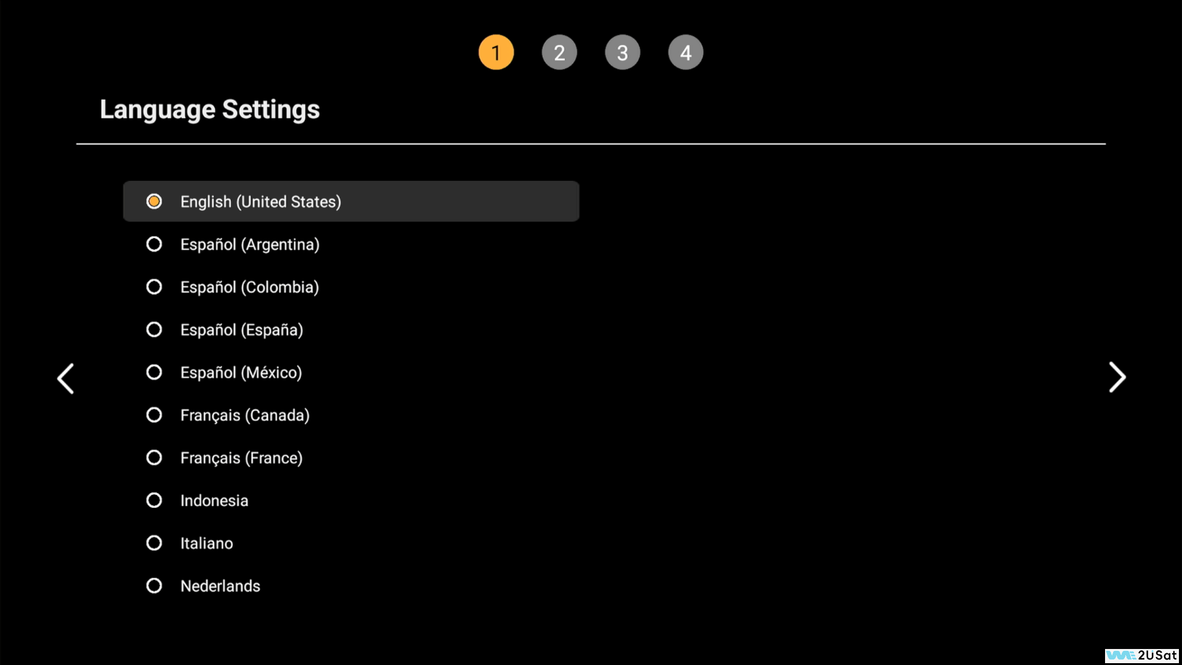Click the blue logo in bottom corner
Screen dimensions: 1182x665
coord(1121,655)
